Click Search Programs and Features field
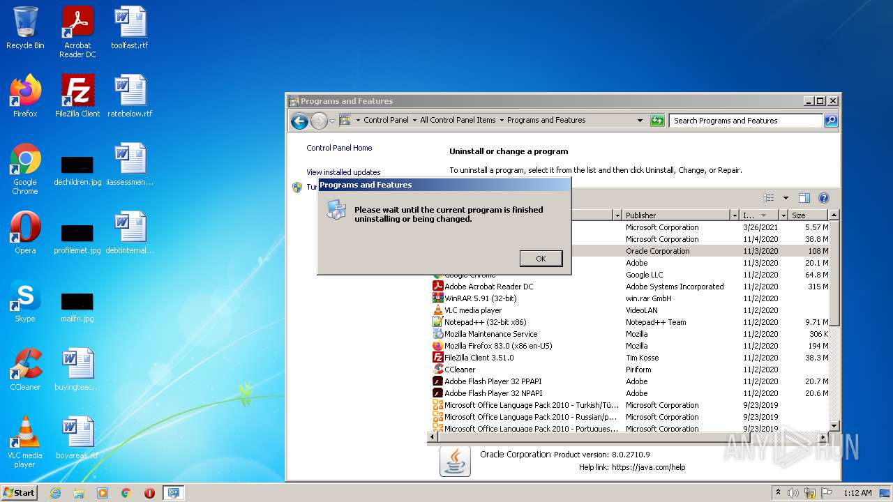The height and width of the screenshot is (502, 893). pos(746,121)
